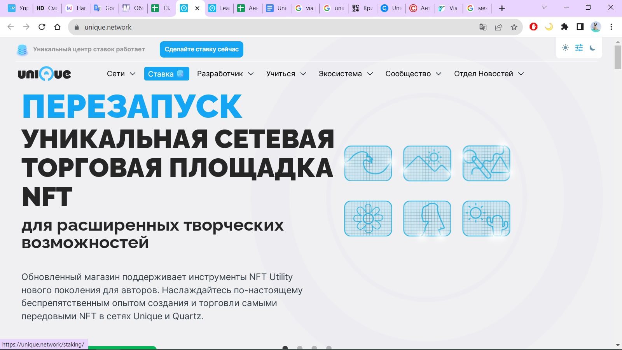Screen dimensions: 622x350
Task: Go forward in browser history
Action: coord(26,27)
